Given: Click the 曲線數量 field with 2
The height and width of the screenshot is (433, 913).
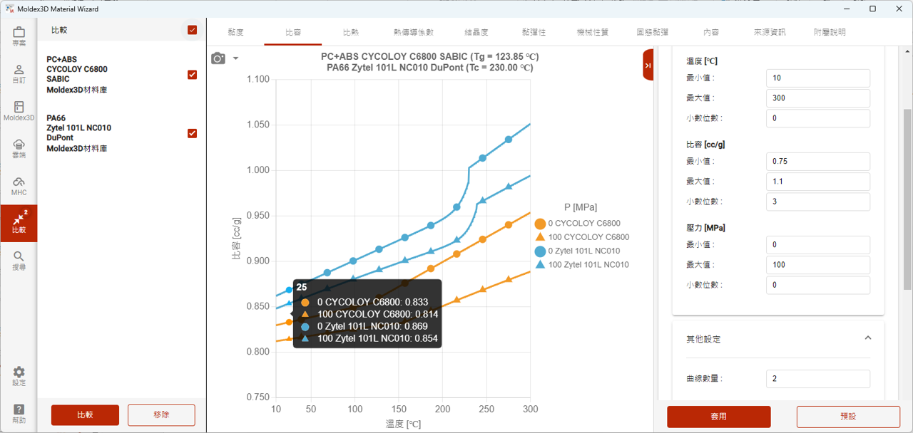Looking at the screenshot, I should (818, 379).
